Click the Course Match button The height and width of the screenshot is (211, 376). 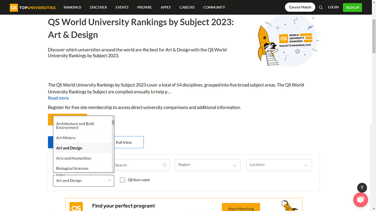[300, 7]
